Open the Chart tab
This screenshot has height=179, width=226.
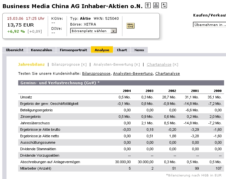click(x=122, y=50)
